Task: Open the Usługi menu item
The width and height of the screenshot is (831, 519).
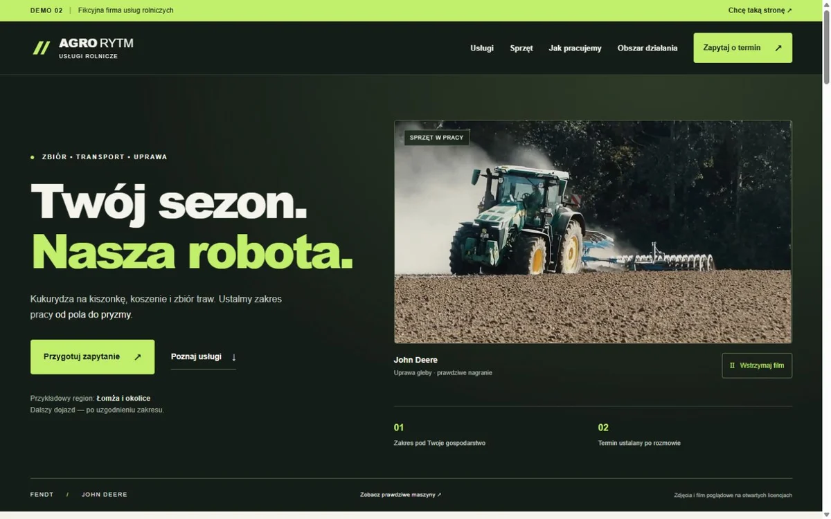Action: coord(482,48)
